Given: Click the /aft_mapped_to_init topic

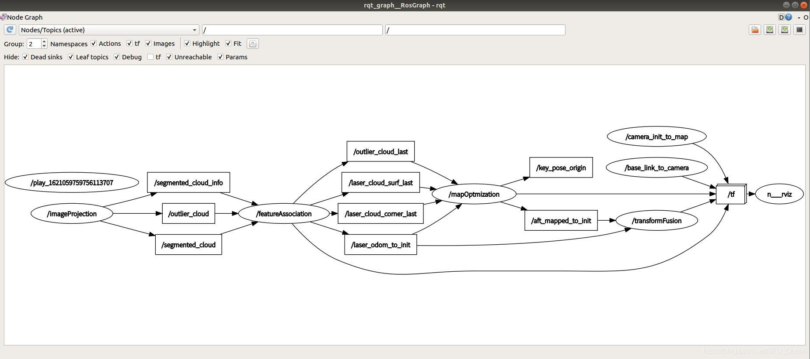Looking at the screenshot, I should [x=561, y=221].
